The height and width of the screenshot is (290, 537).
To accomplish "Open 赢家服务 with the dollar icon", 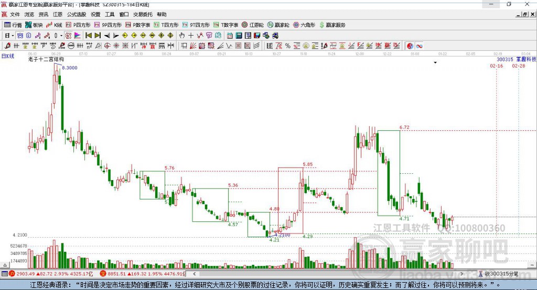I will (x=332, y=25).
